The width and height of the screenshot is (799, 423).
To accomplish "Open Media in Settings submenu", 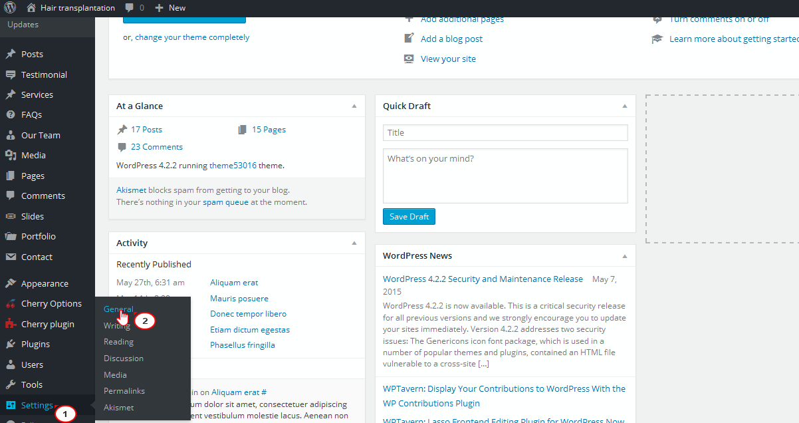I will (x=115, y=375).
